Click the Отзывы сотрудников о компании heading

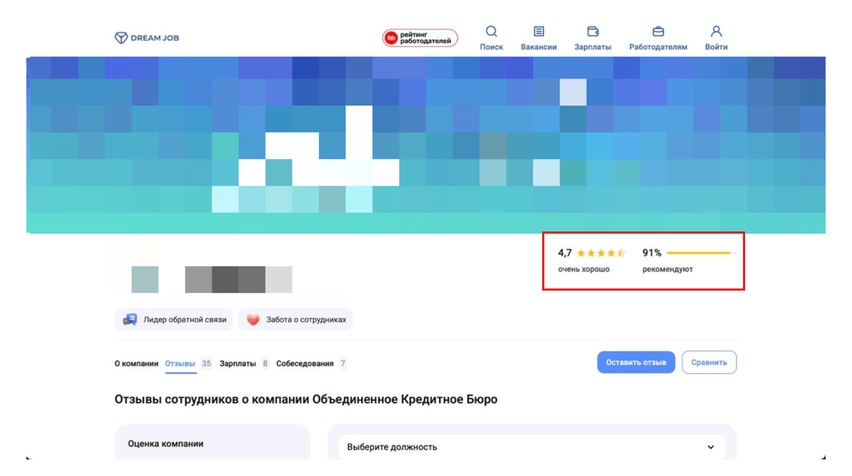point(306,400)
